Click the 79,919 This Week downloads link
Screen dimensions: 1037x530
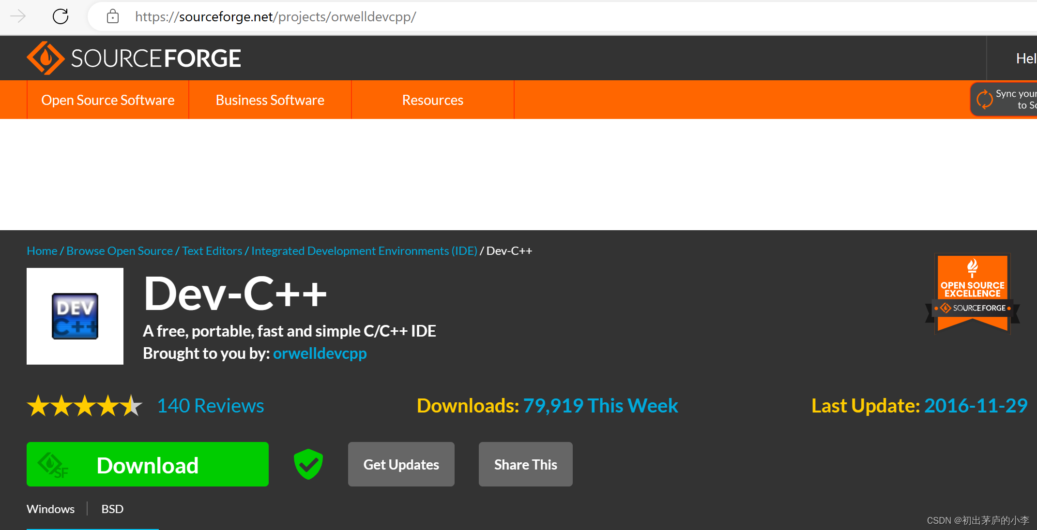(601, 406)
